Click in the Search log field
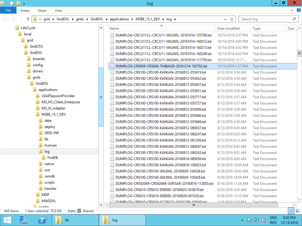Viewport: 302px width, 226px height. (x=265, y=19)
